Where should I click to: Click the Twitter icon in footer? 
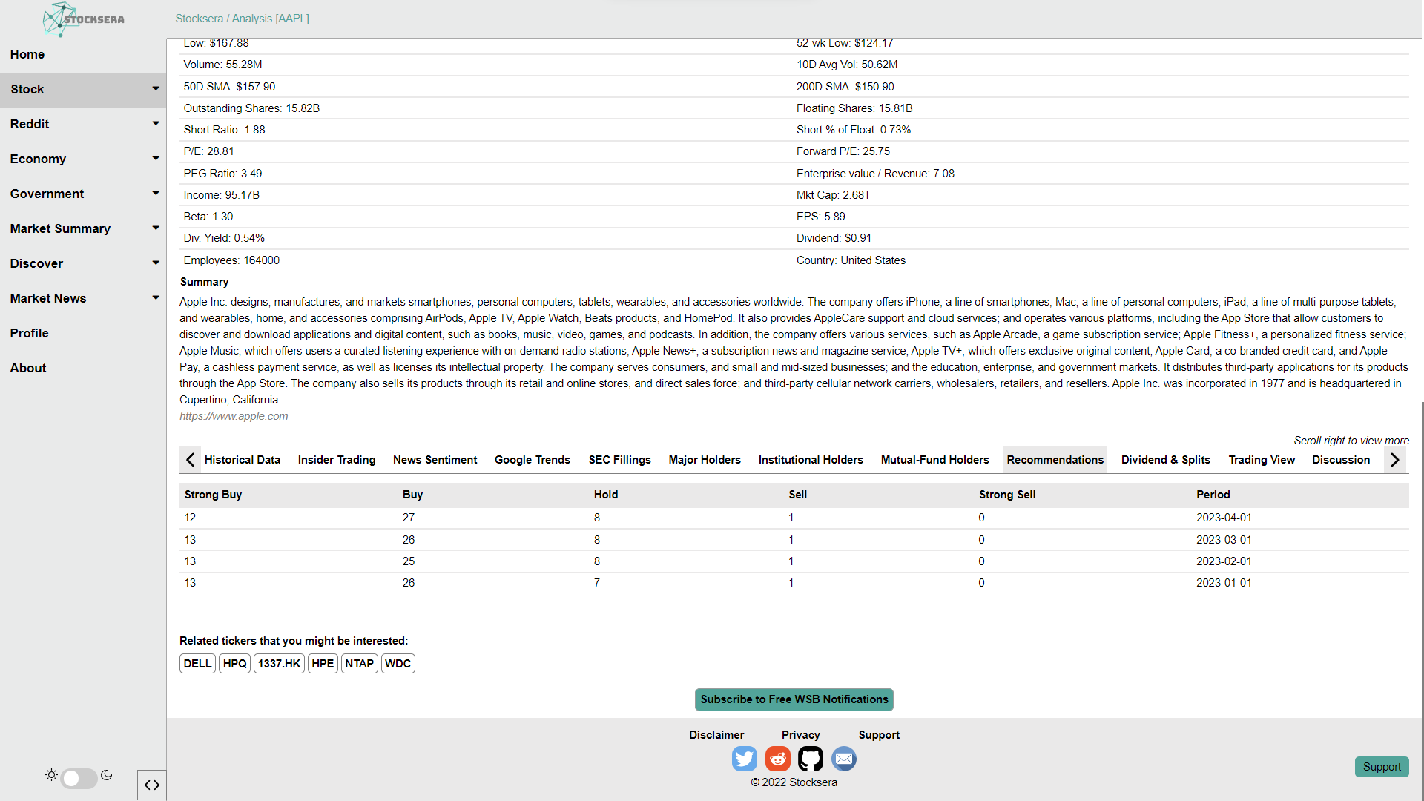coord(745,759)
